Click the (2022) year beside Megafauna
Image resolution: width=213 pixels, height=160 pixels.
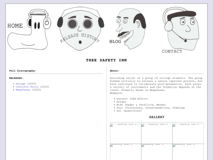(37, 90)
